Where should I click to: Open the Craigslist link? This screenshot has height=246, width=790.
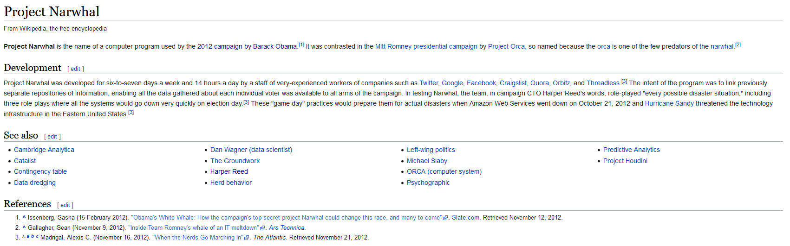513,83
